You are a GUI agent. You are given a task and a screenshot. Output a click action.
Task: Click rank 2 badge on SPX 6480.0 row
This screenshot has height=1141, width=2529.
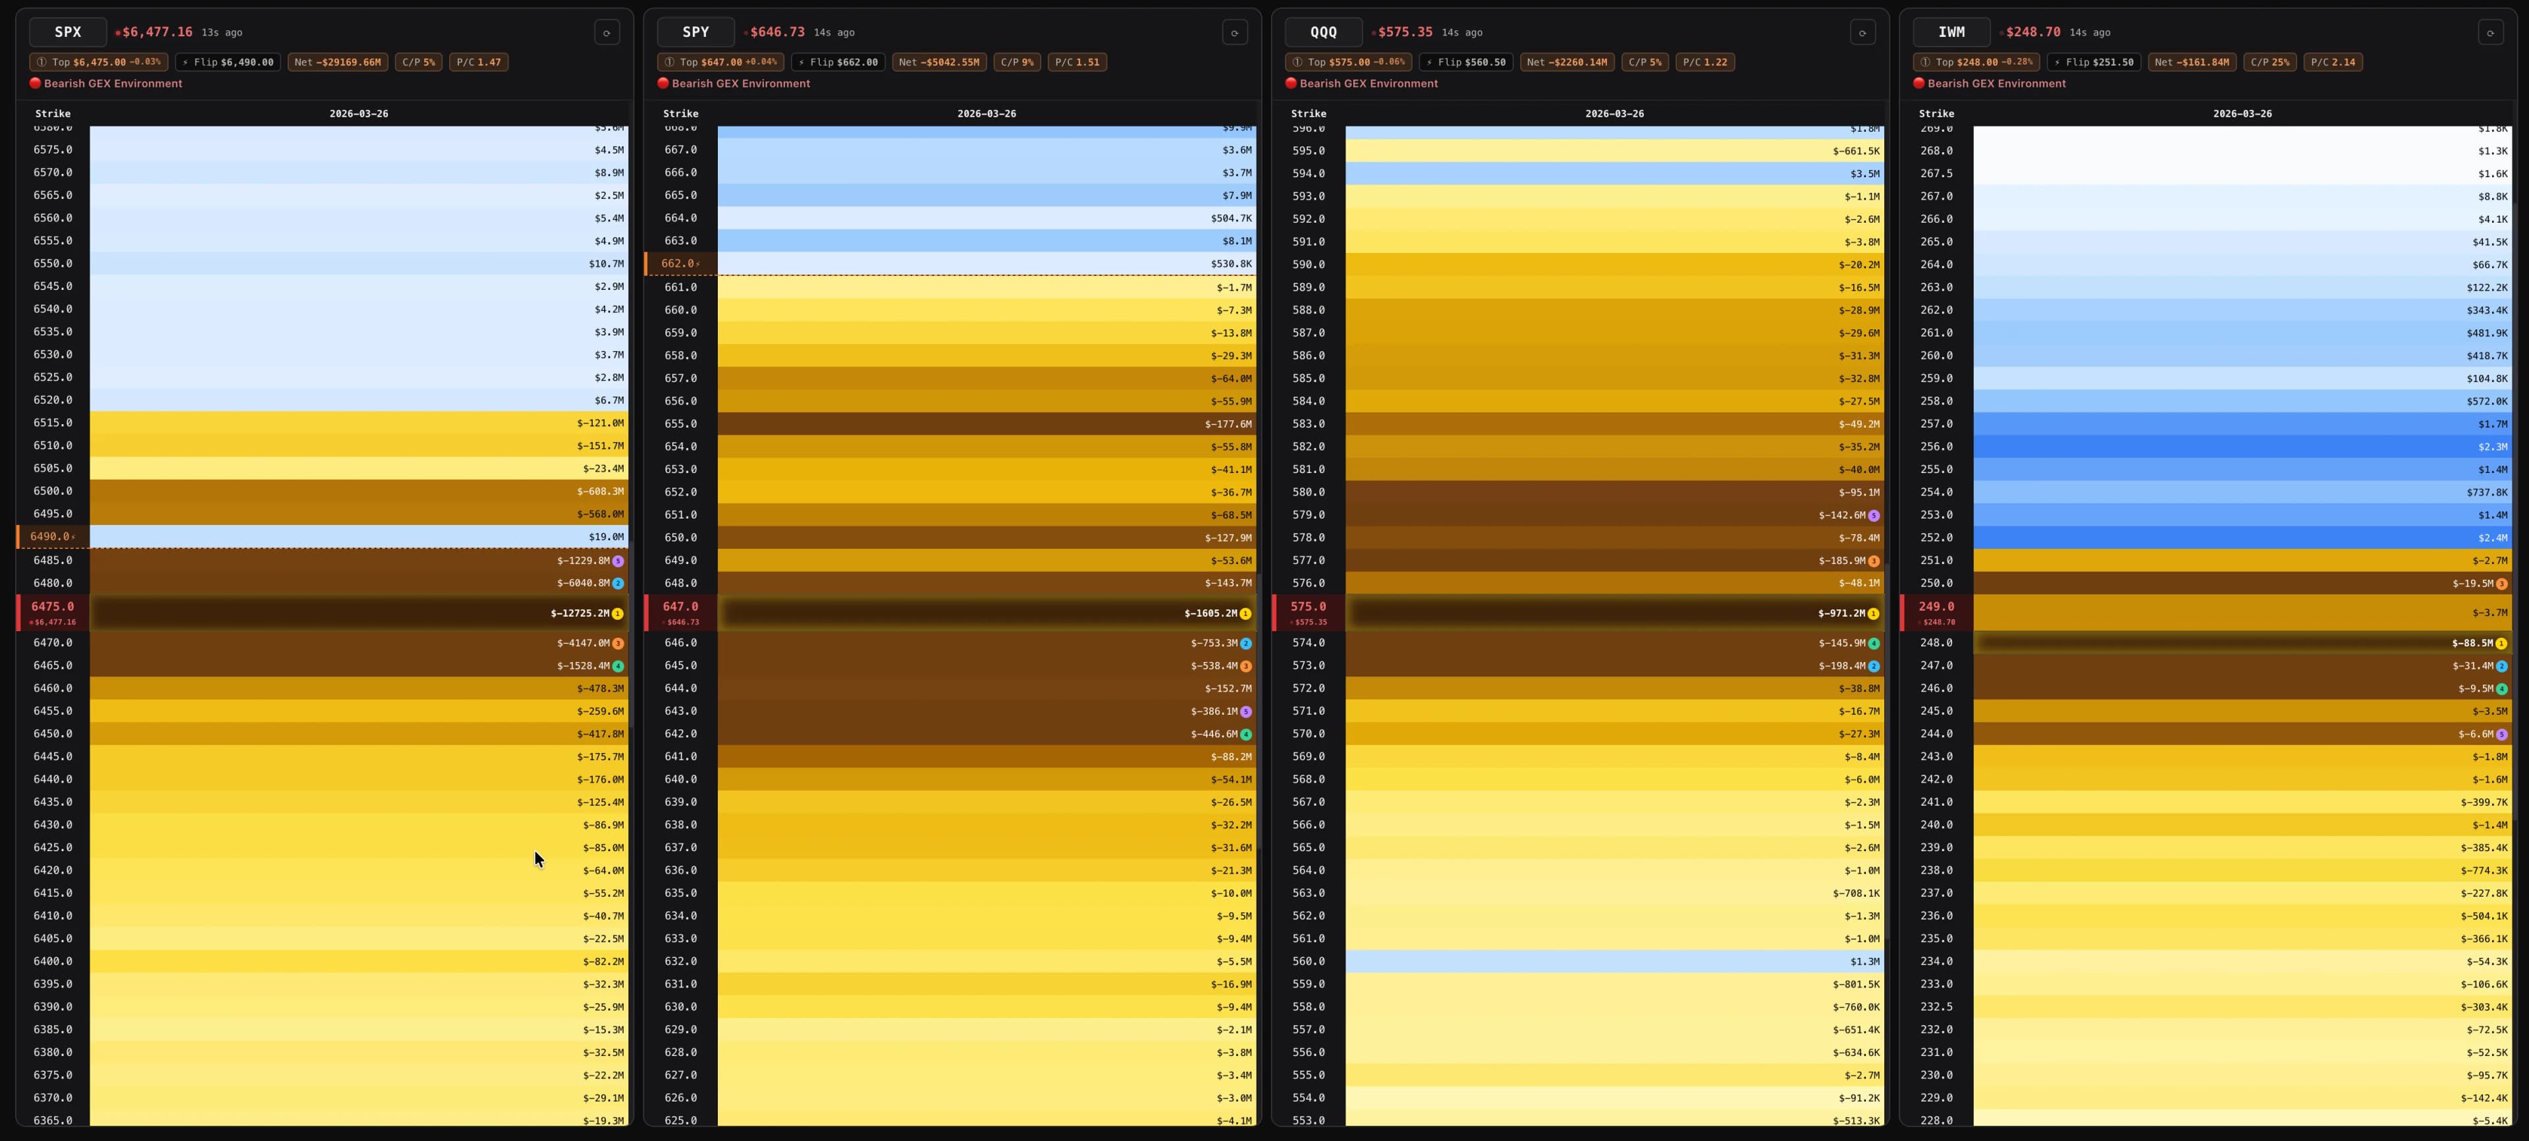618,583
